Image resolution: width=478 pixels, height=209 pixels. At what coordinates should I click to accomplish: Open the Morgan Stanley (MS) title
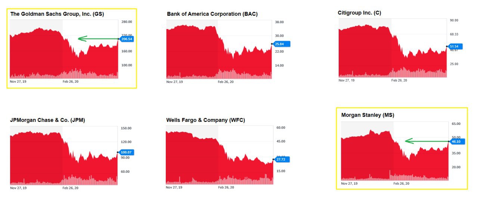pos(367,115)
